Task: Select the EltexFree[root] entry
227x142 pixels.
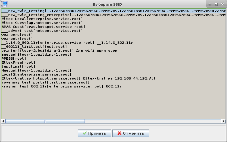Action: (113, 62)
